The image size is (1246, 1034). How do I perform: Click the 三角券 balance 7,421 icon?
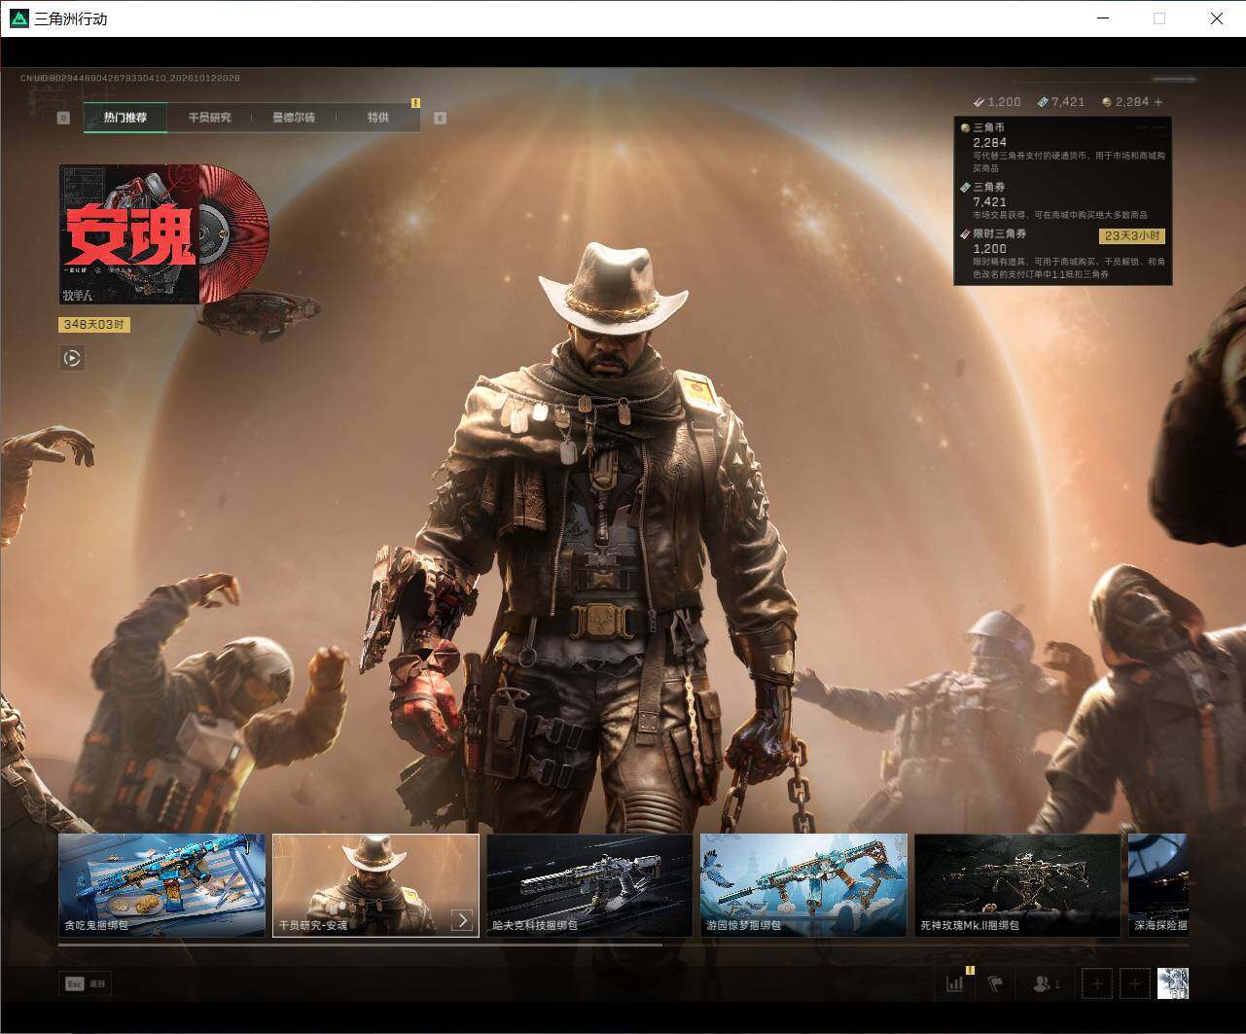1044,102
